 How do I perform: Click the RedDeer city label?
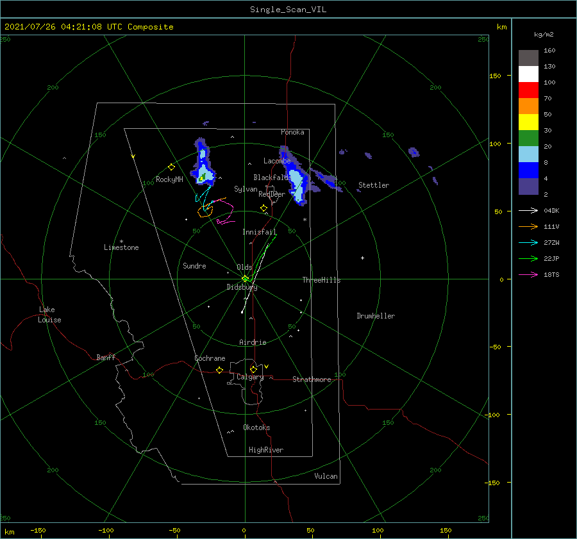[272, 194]
